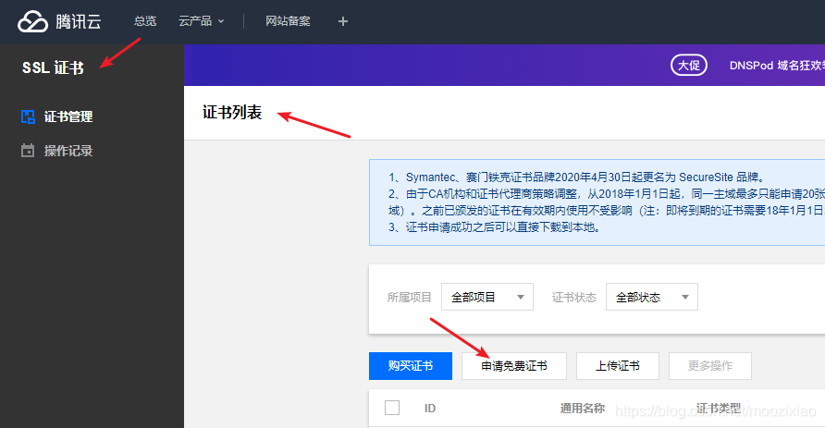Expand the 云产品 menu
Screen dimensions: 825x428
pyautogui.click(x=201, y=21)
